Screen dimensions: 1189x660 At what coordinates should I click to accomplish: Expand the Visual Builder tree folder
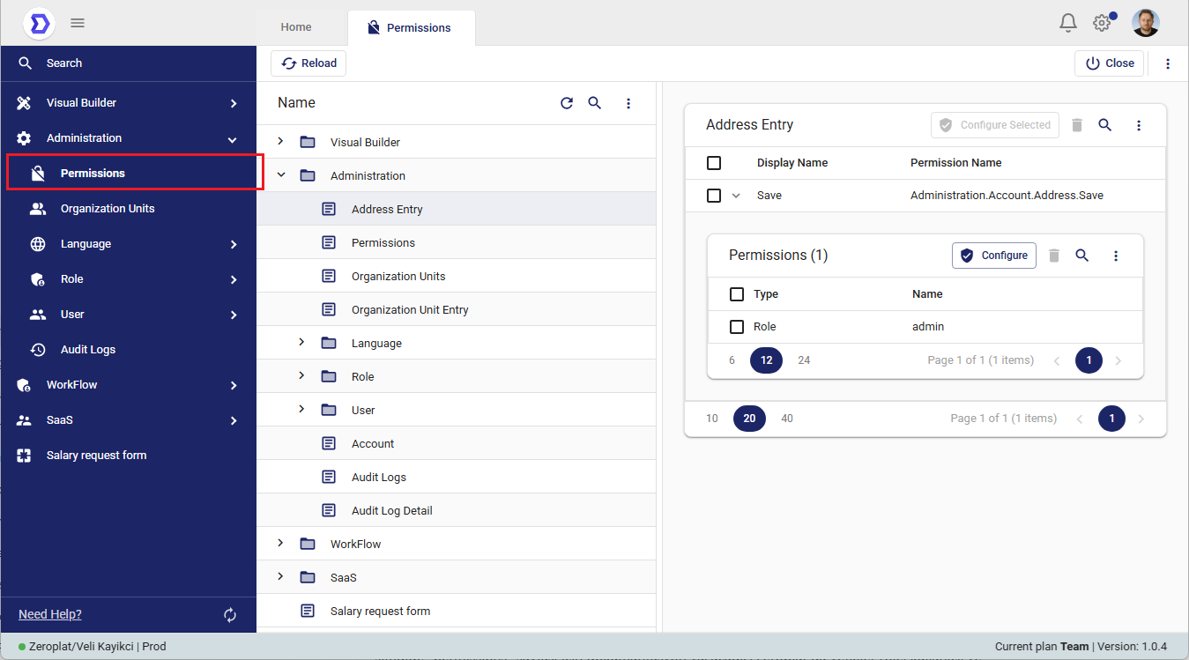click(x=280, y=142)
